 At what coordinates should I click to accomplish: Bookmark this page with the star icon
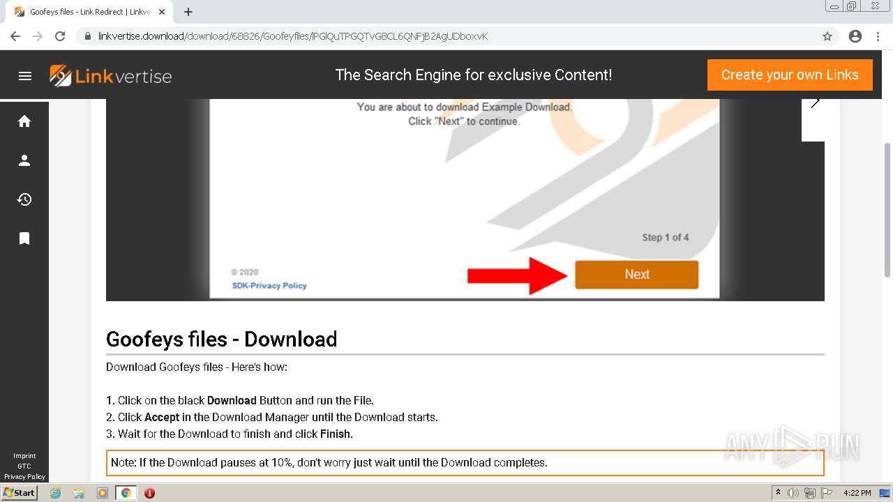(827, 36)
